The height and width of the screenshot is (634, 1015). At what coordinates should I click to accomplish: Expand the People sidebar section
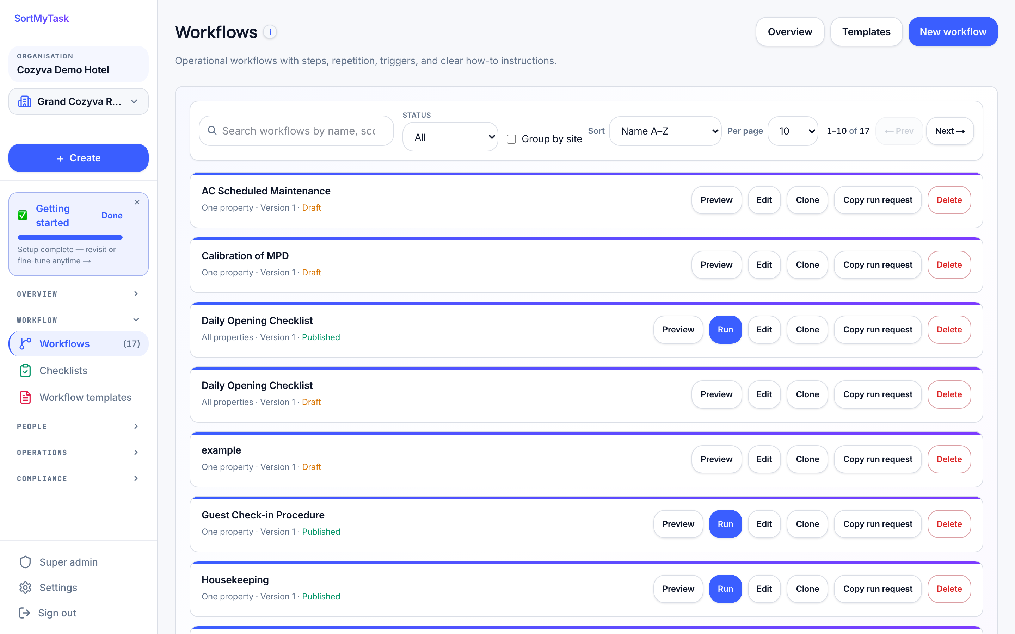pos(79,427)
